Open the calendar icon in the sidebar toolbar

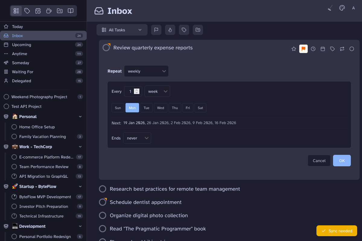38,11
